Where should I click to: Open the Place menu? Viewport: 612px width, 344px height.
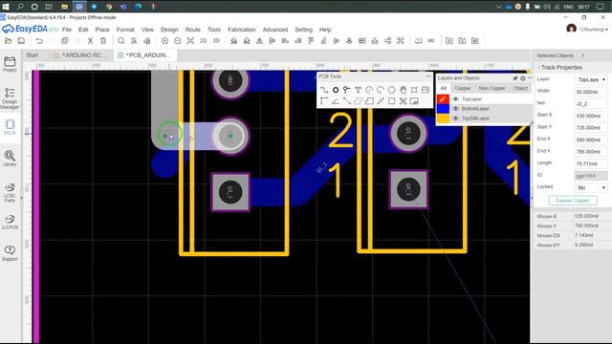pyautogui.click(x=102, y=30)
